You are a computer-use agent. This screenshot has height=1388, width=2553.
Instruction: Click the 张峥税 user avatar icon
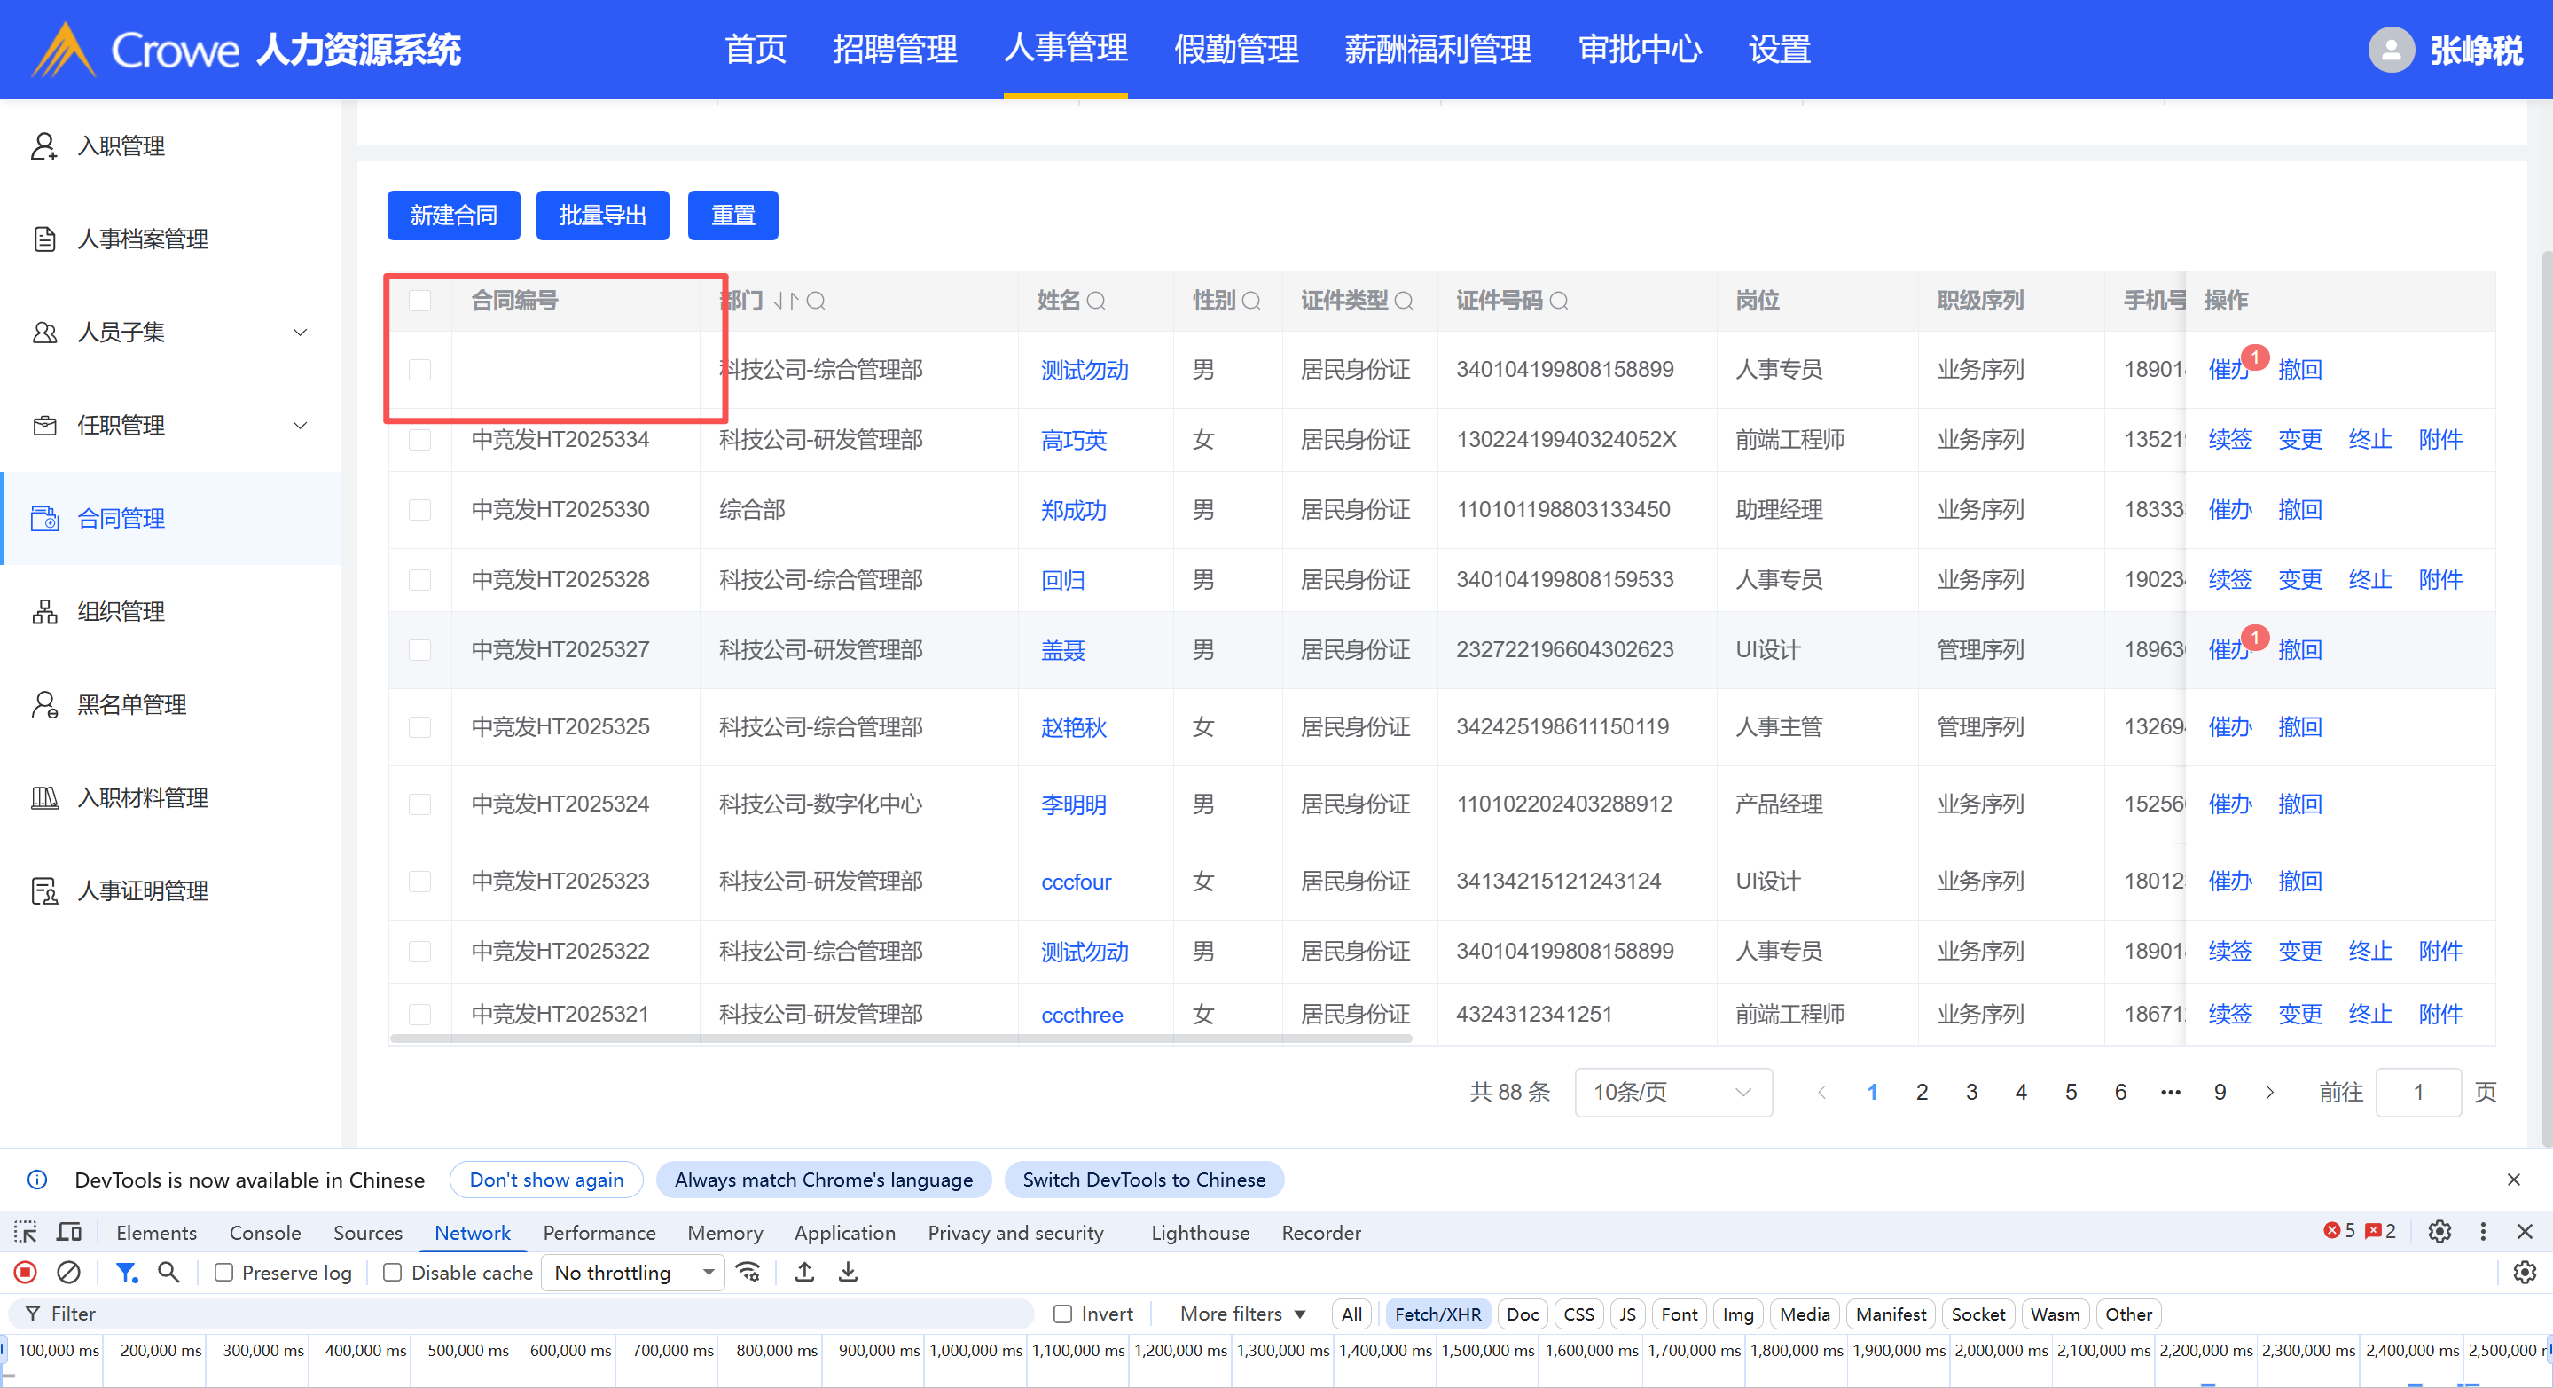tap(2391, 50)
